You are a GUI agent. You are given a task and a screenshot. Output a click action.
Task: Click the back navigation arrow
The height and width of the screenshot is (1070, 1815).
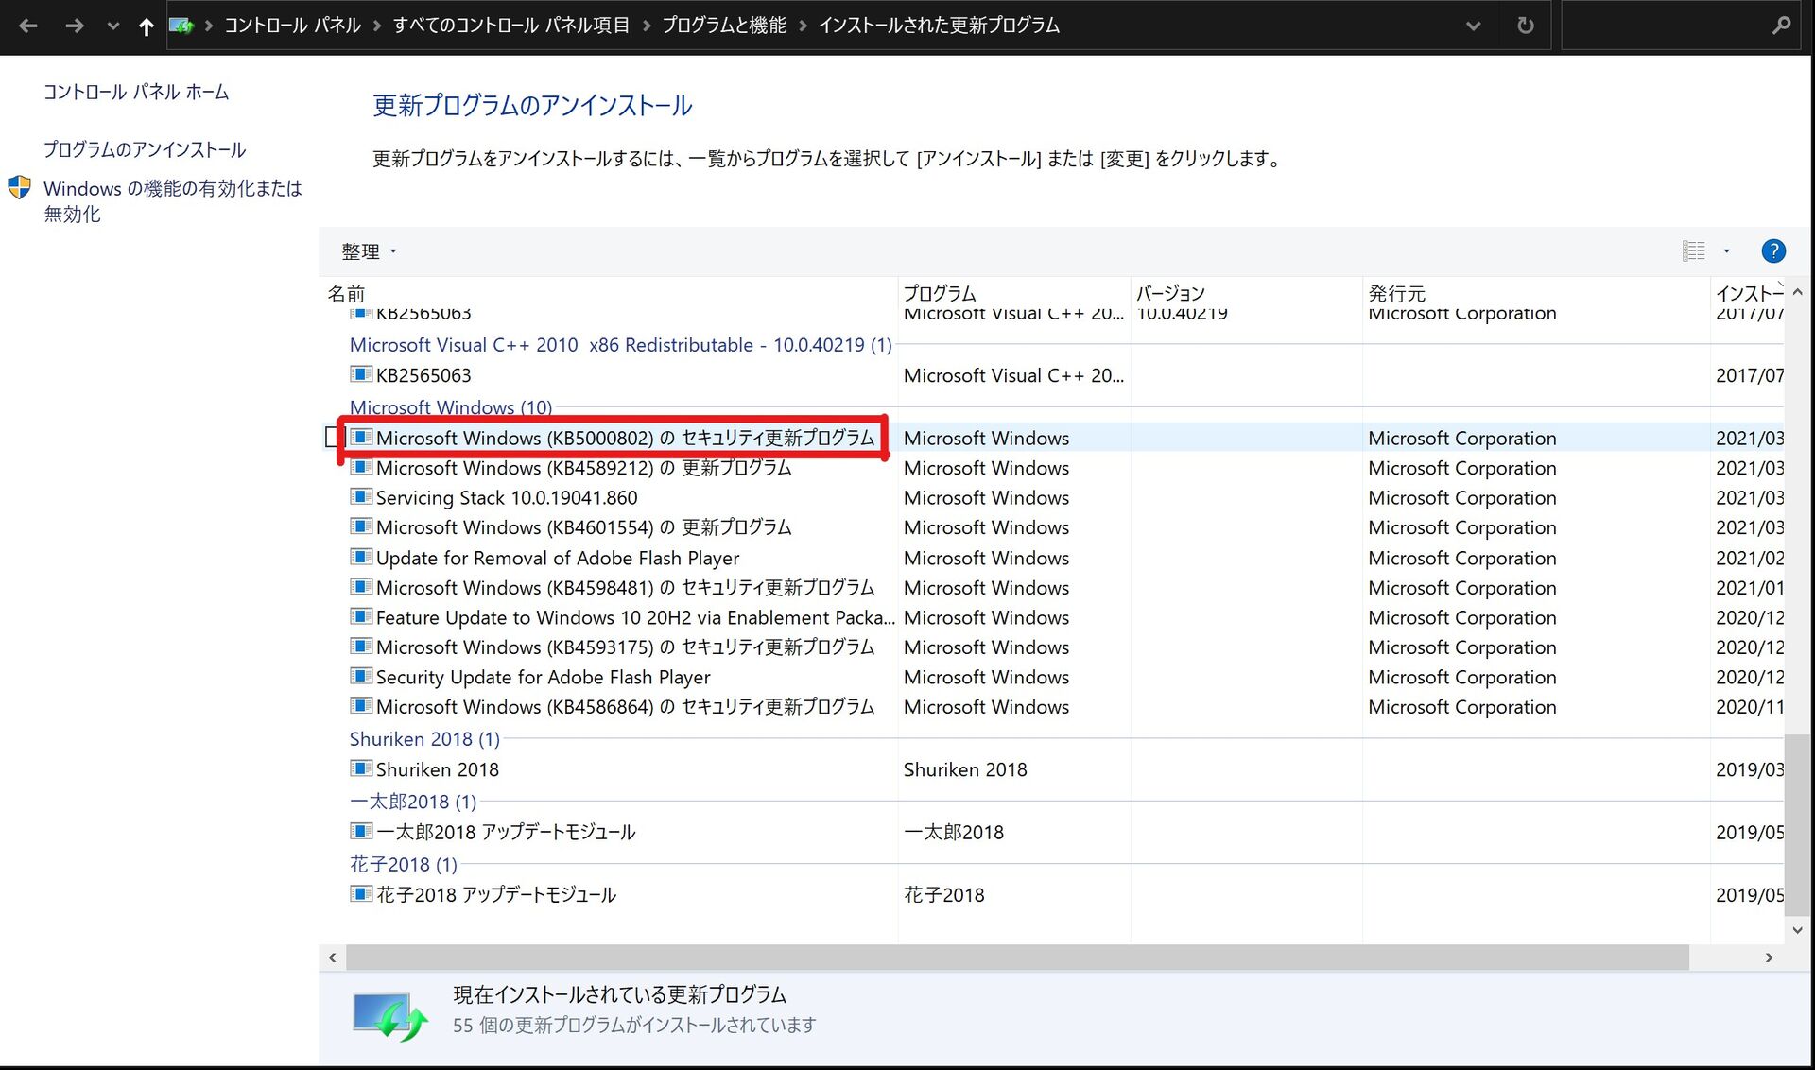28,26
